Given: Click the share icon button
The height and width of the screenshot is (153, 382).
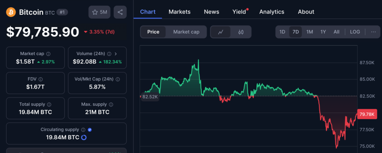Looking at the screenshot, I should tap(120, 12).
